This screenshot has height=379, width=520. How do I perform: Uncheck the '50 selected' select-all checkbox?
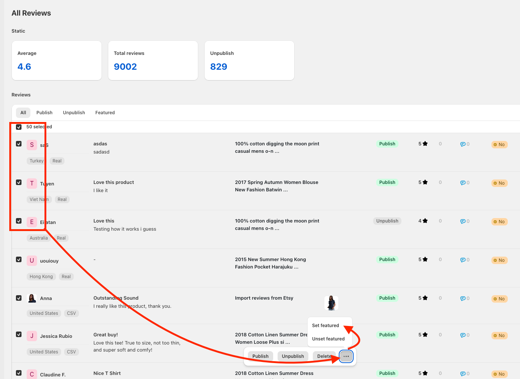tap(19, 127)
